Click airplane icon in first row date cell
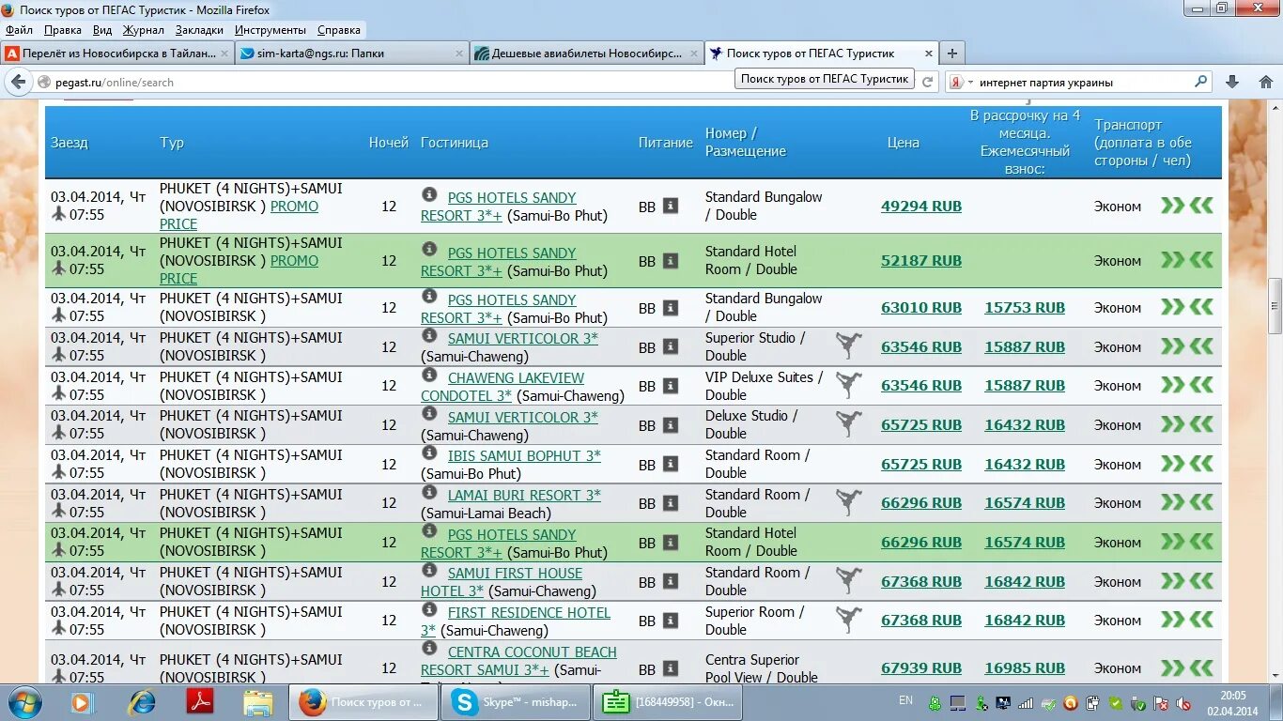 click(58, 214)
